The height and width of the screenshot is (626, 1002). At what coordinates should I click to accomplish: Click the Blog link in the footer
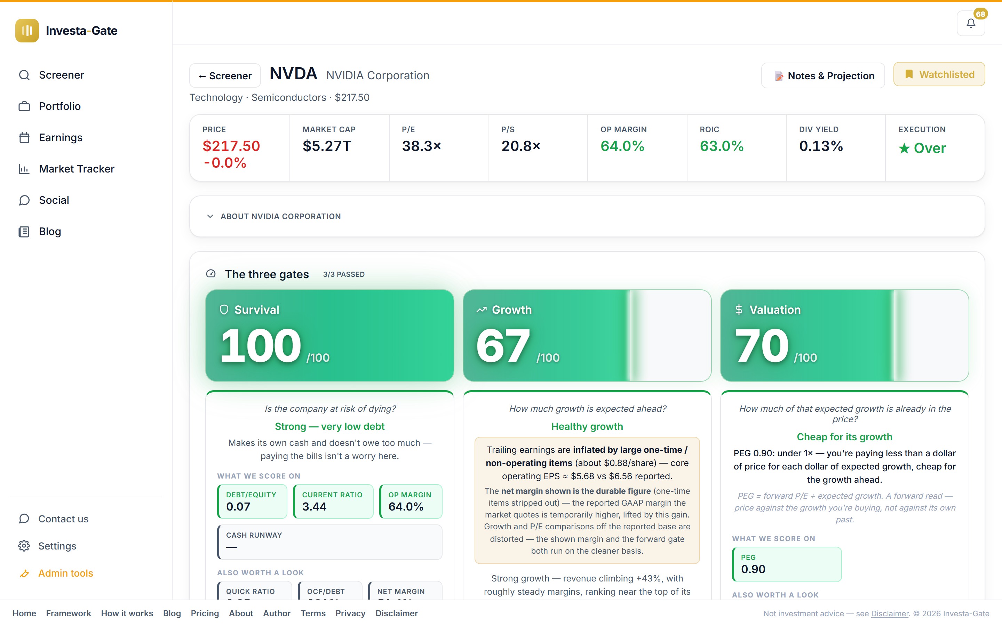point(172,613)
